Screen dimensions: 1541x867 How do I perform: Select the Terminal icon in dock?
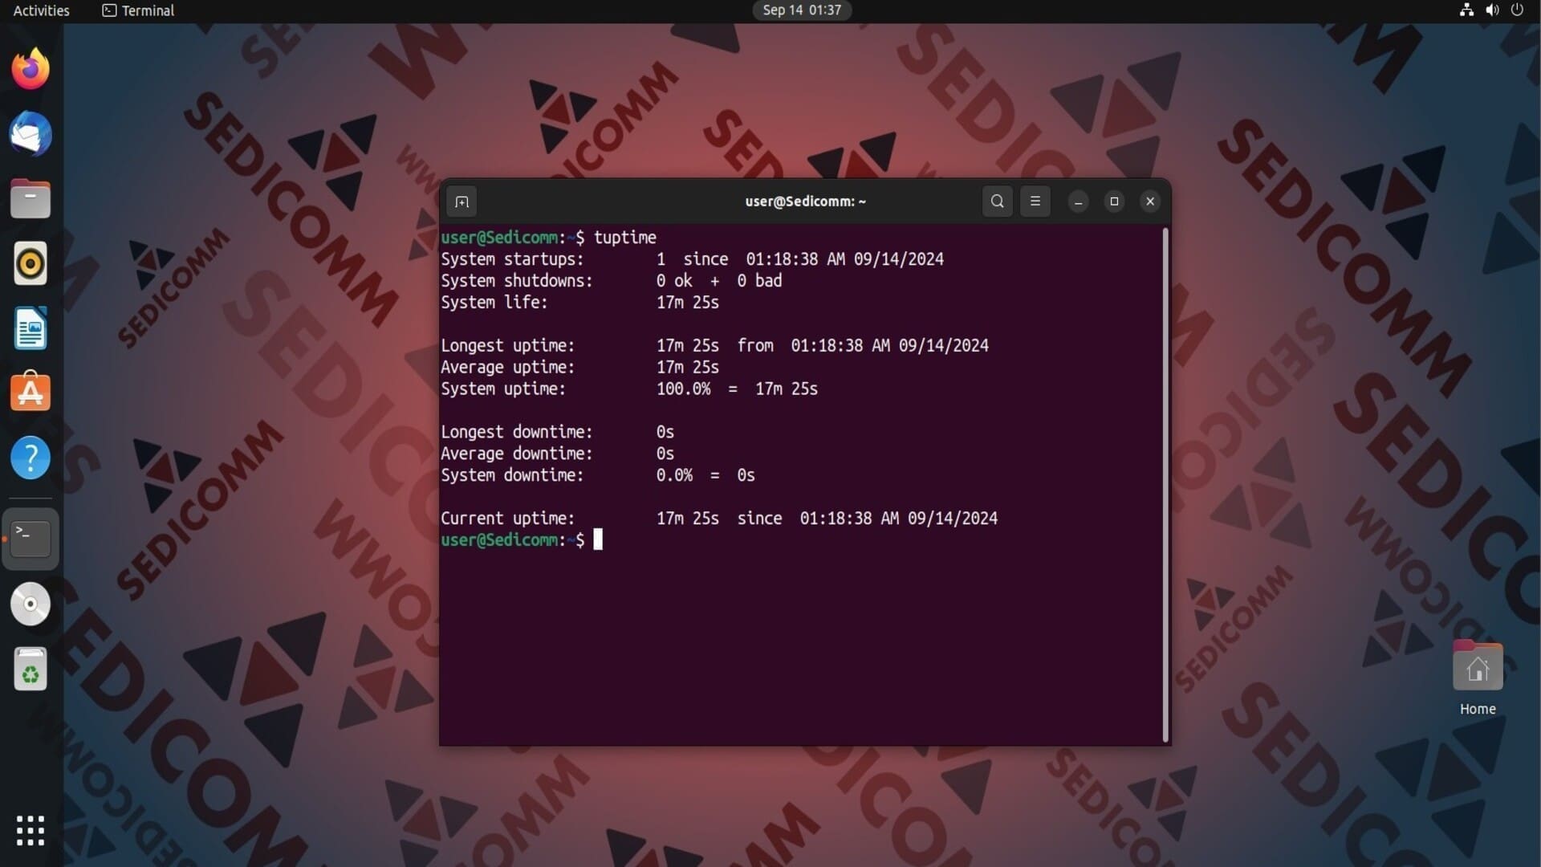pyautogui.click(x=30, y=539)
